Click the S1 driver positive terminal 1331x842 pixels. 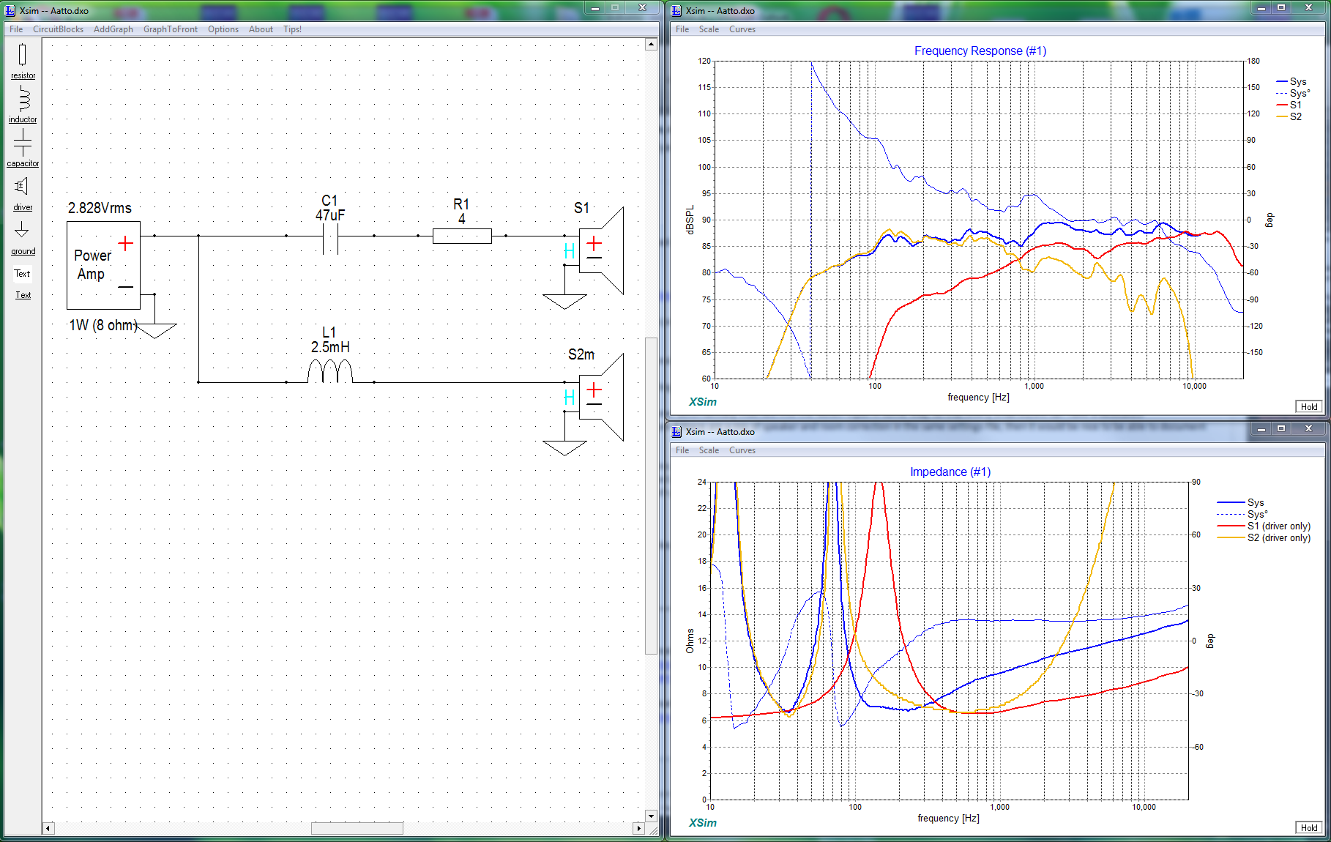[x=594, y=243]
